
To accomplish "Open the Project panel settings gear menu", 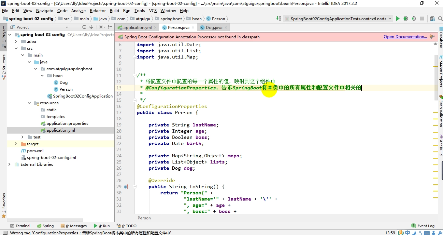I will click(x=101, y=27).
